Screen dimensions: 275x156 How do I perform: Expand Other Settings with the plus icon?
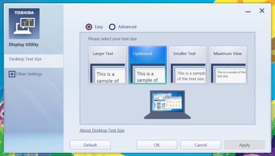pyautogui.click(x=12, y=74)
